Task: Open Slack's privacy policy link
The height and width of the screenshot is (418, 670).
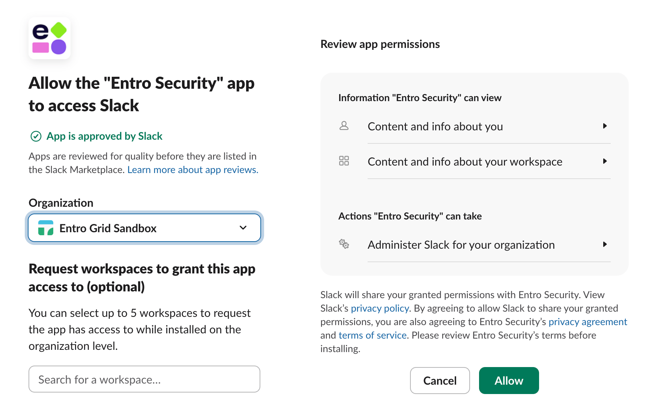Action: 380,308
